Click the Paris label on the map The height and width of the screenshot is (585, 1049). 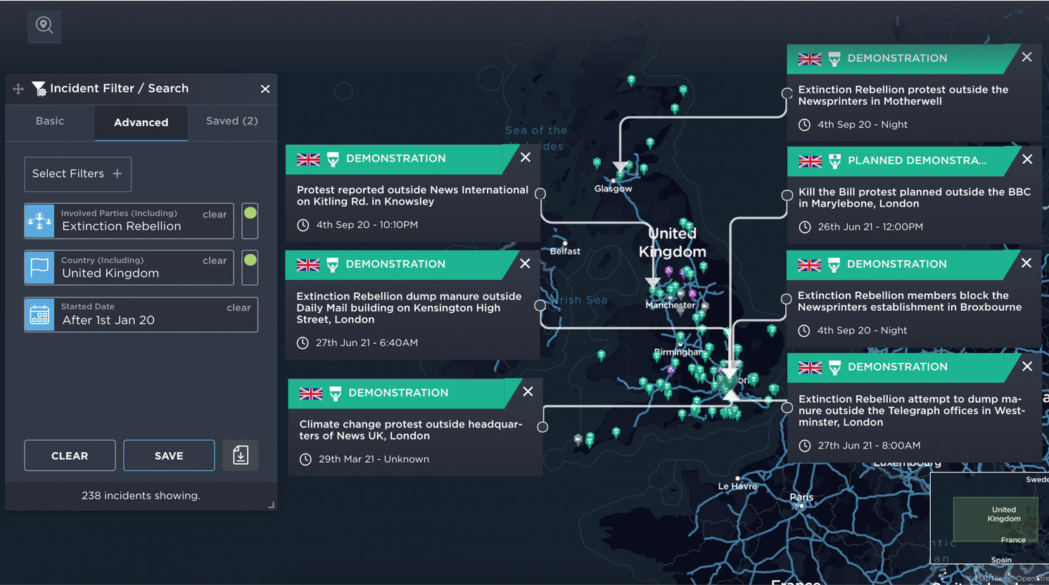[x=801, y=497]
